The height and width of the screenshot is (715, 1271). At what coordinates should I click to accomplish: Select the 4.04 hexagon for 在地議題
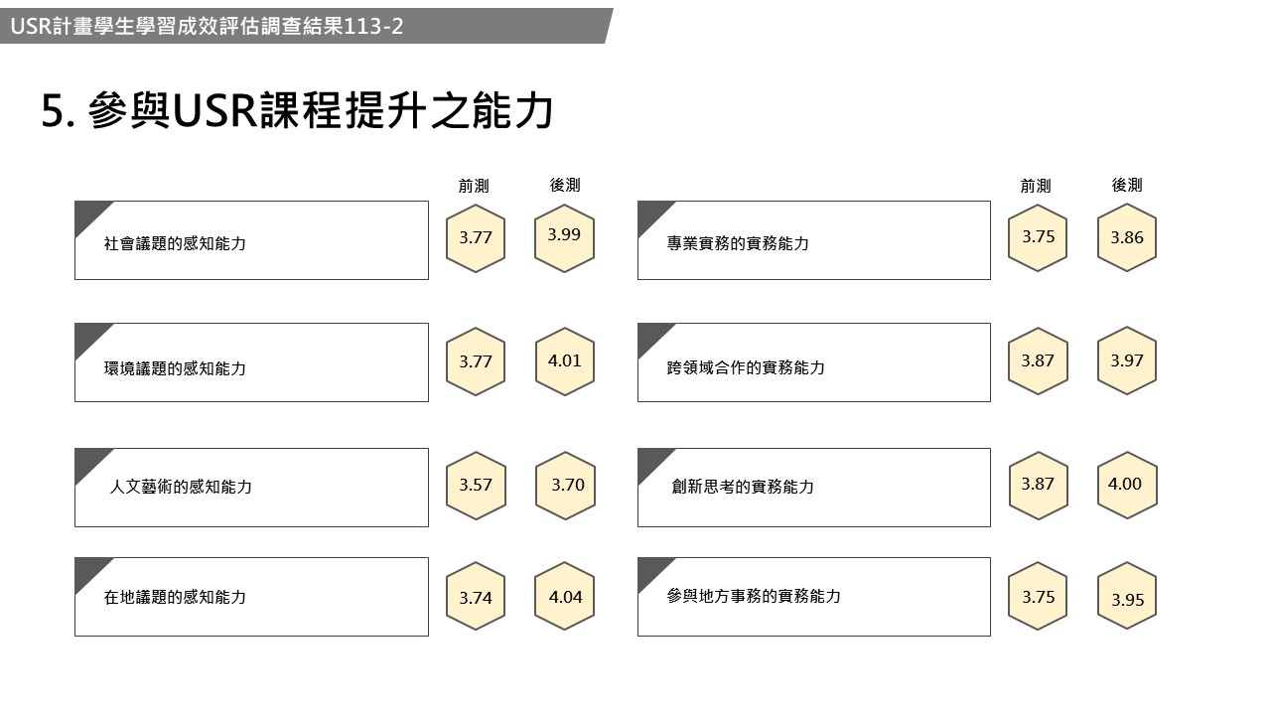pyautogui.click(x=564, y=598)
